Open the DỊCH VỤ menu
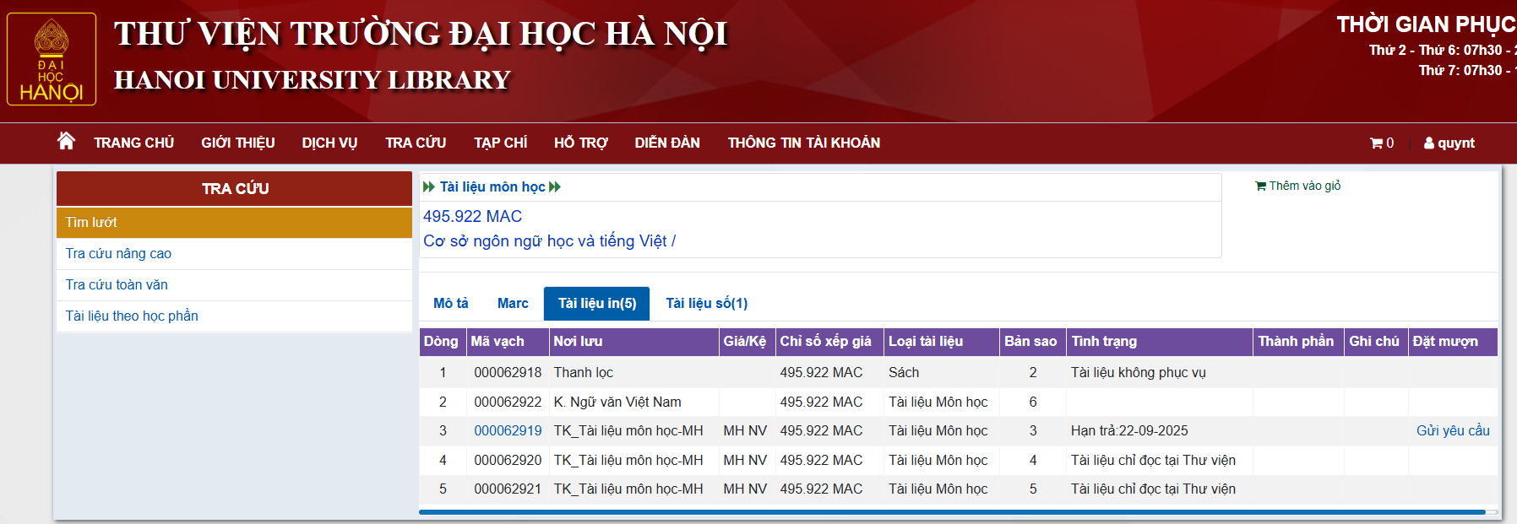Screen dimensions: 1517x524 coord(329,143)
